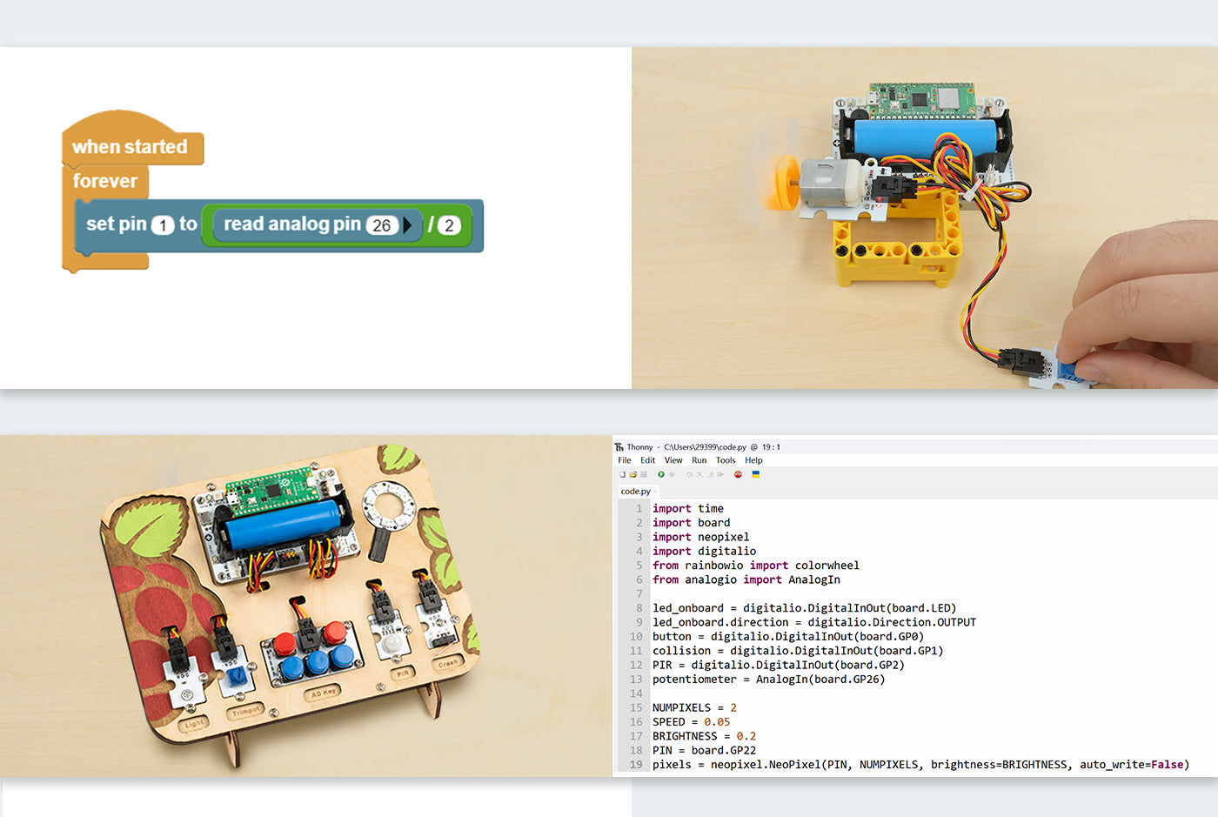Click the Resume debugger icon
1218x817 pixels.
point(720,474)
